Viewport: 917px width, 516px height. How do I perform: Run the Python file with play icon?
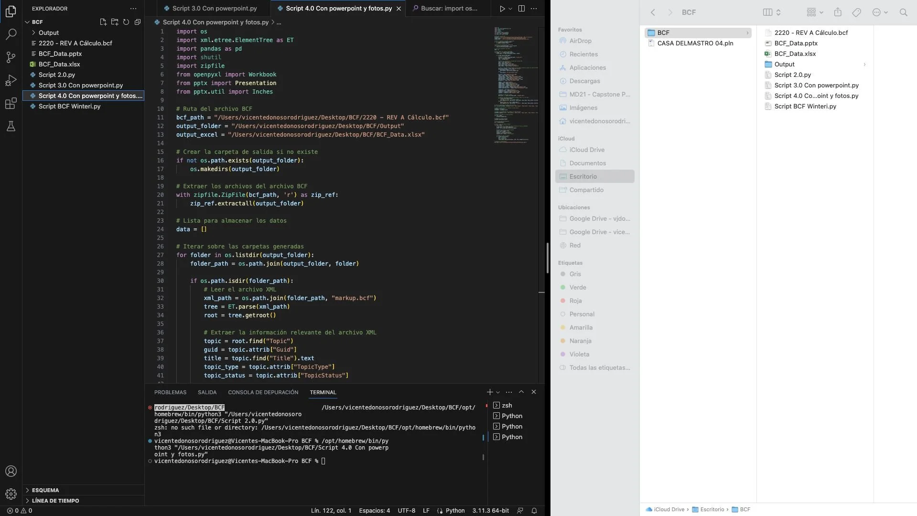click(502, 9)
